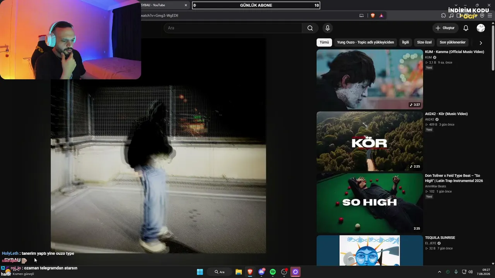The image size is (495, 278).
Task: Open the Kısmen güneşli weather widget
Action: (x=19, y=272)
